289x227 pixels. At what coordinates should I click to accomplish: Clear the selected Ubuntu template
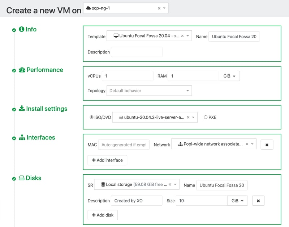(x=182, y=36)
